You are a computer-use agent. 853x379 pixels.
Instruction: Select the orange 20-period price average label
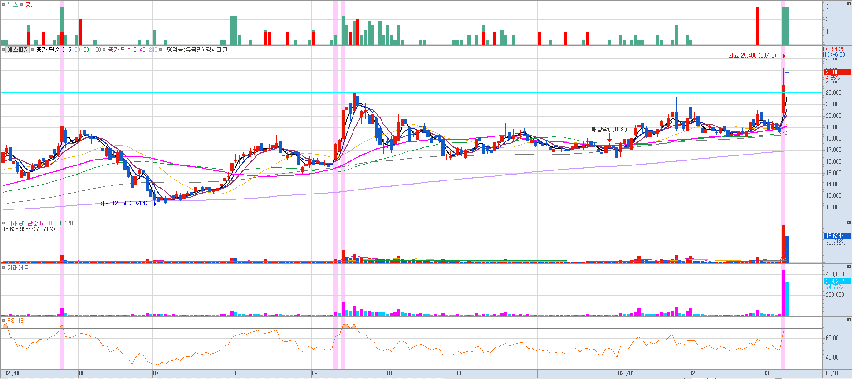click(77, 49)
